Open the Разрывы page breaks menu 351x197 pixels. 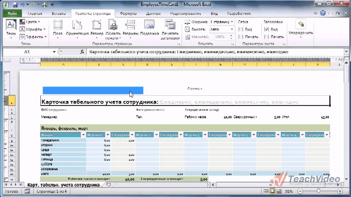131,29
